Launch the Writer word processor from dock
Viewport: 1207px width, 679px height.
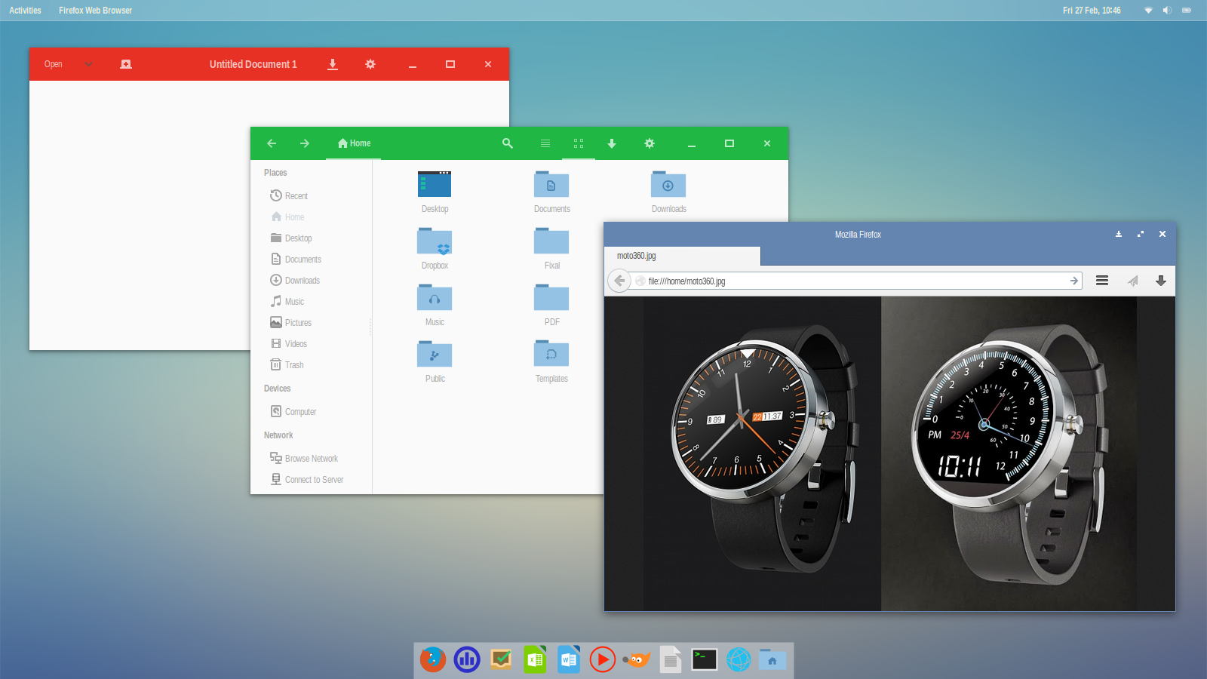coord(569,659)
